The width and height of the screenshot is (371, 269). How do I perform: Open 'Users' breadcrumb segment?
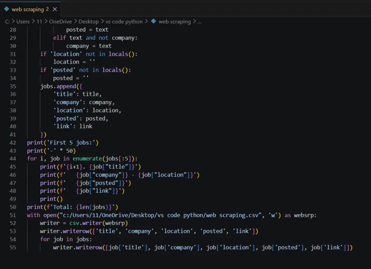coord(23,22)
